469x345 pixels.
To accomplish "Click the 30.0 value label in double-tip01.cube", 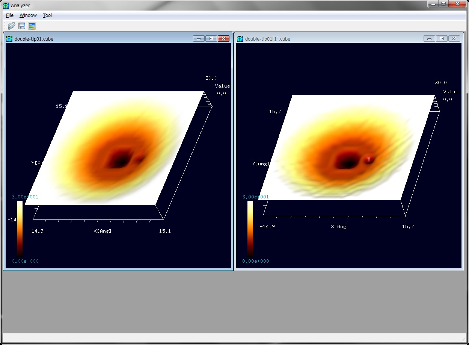I will click(211, 78).
